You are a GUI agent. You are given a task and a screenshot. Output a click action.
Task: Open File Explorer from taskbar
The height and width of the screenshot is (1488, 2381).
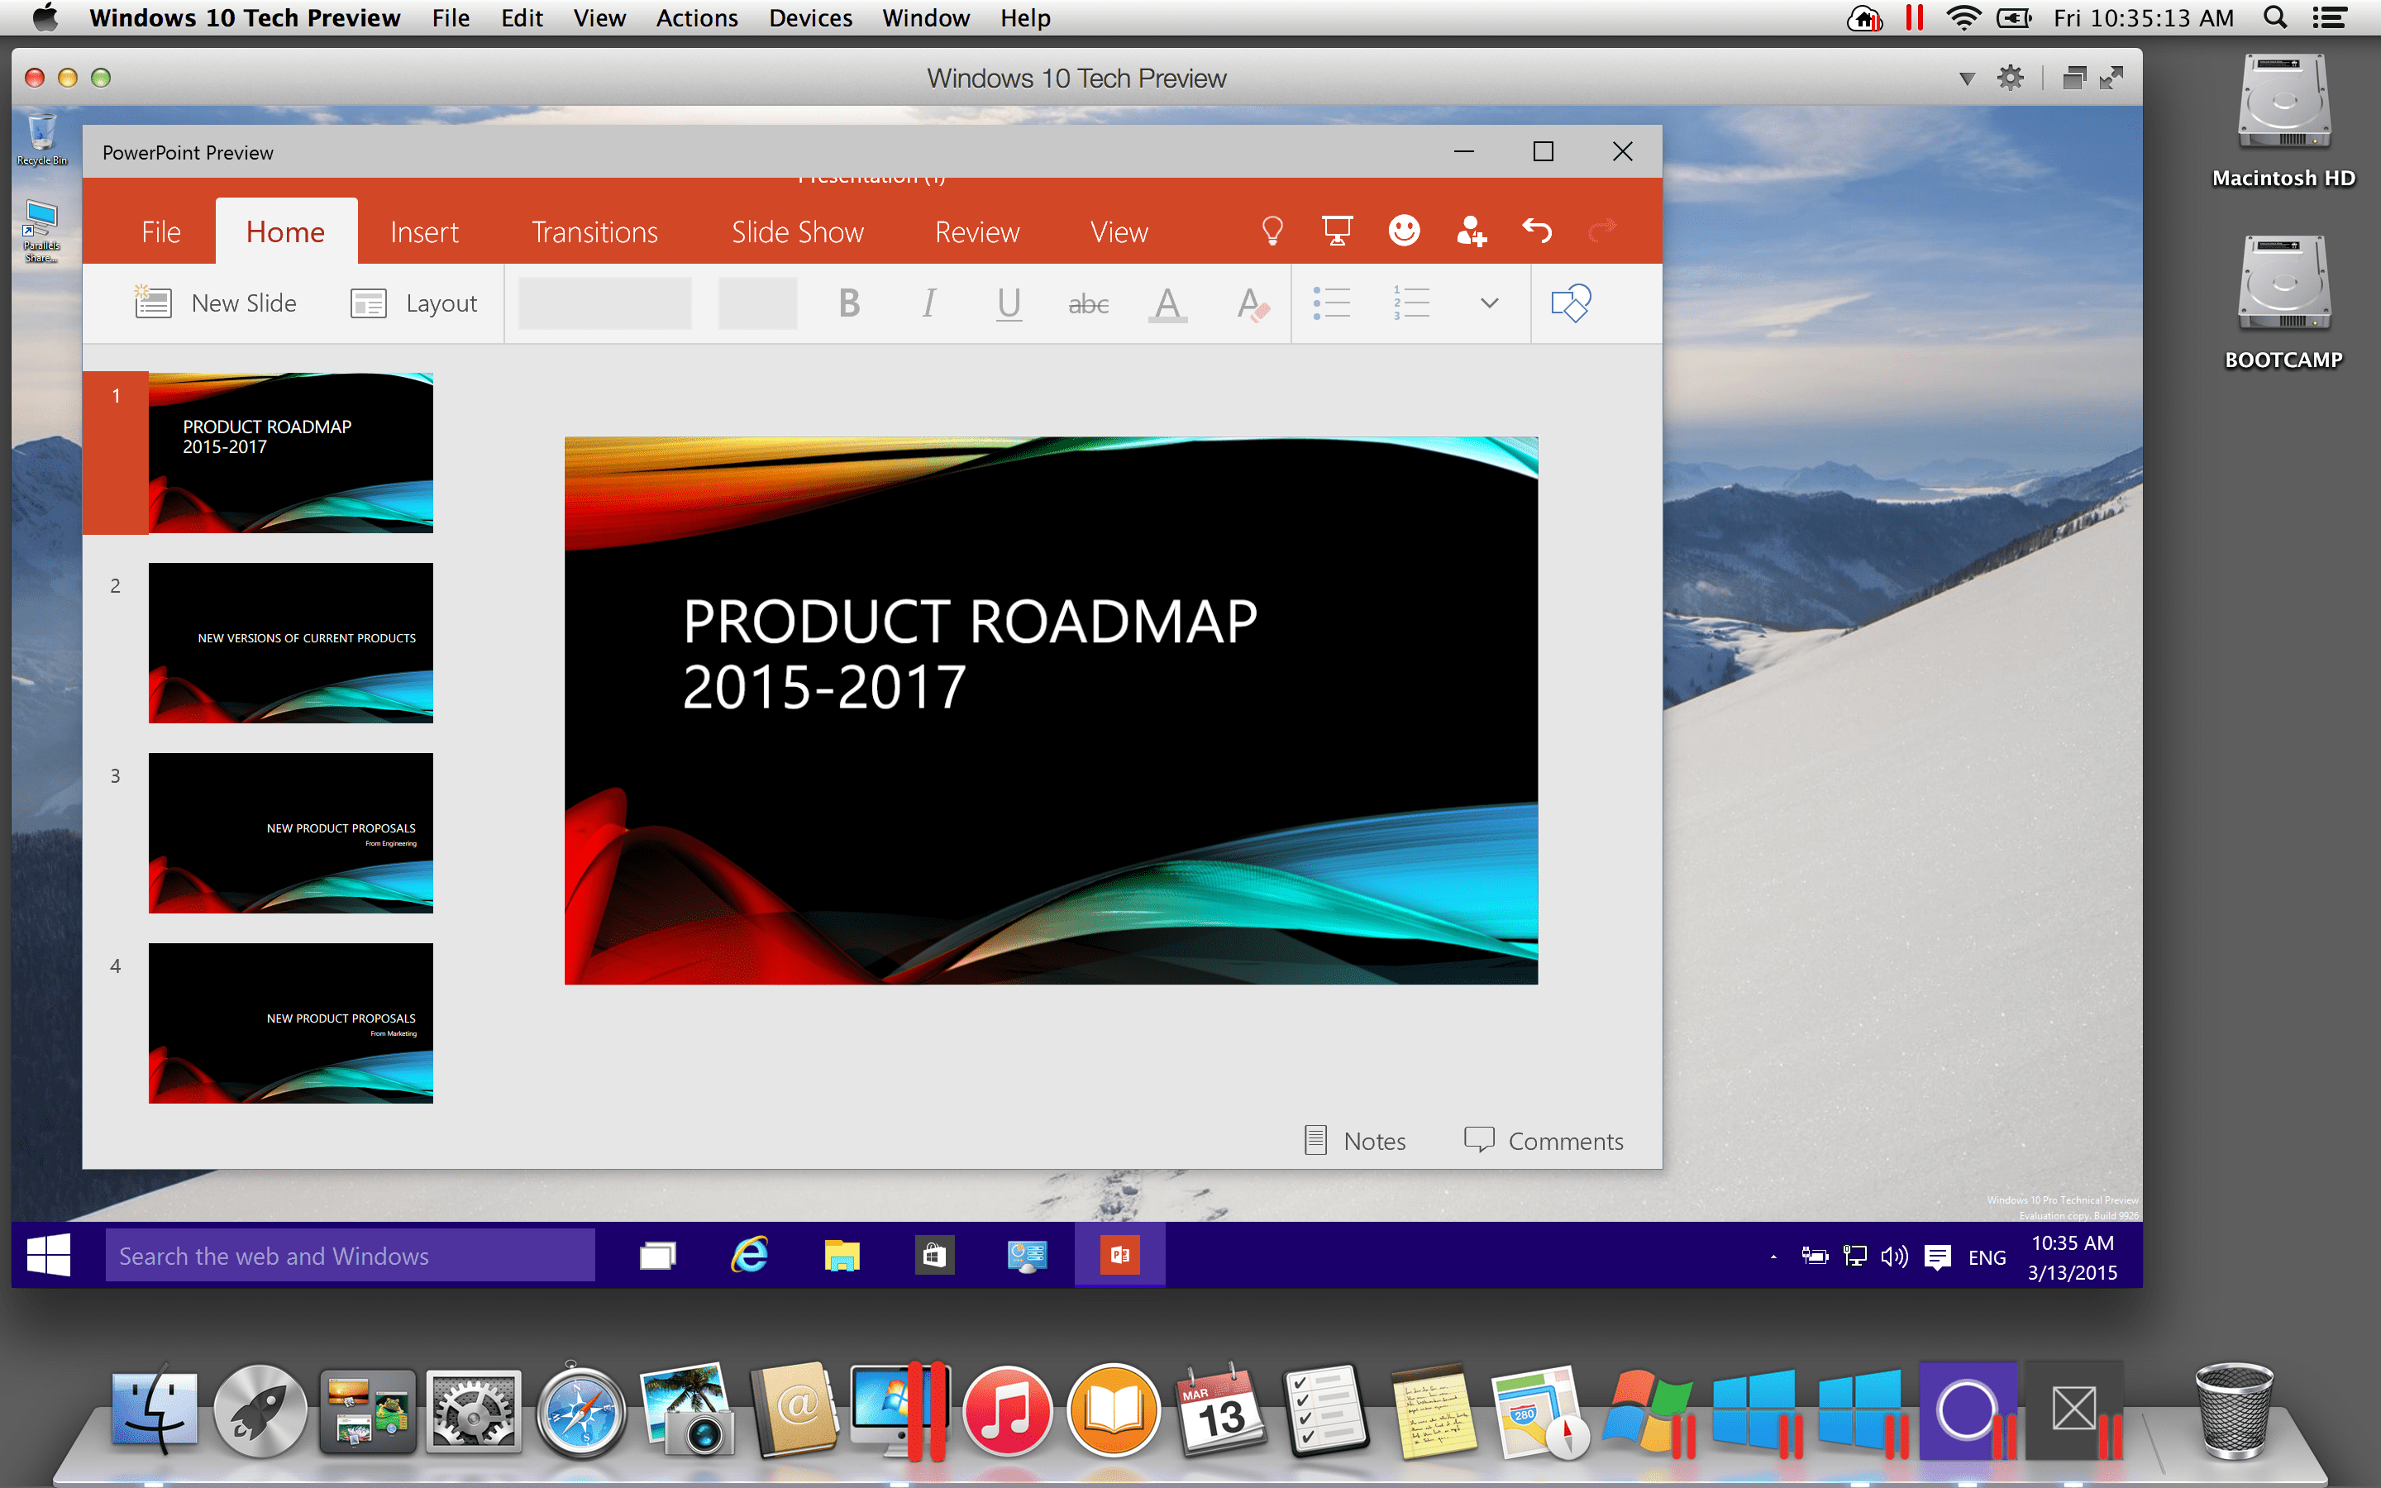[x=842, y=1255]
